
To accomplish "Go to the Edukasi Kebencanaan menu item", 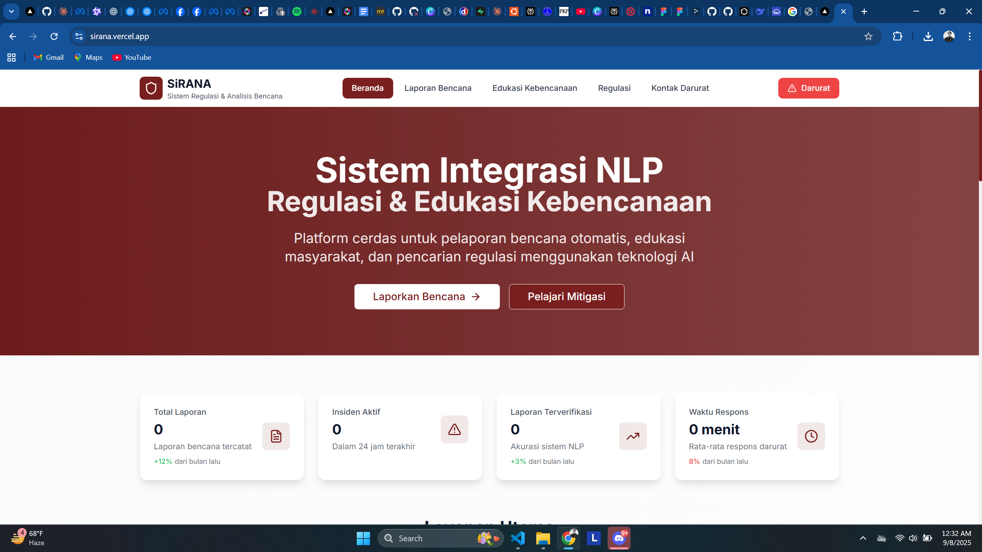I will 534,88.
